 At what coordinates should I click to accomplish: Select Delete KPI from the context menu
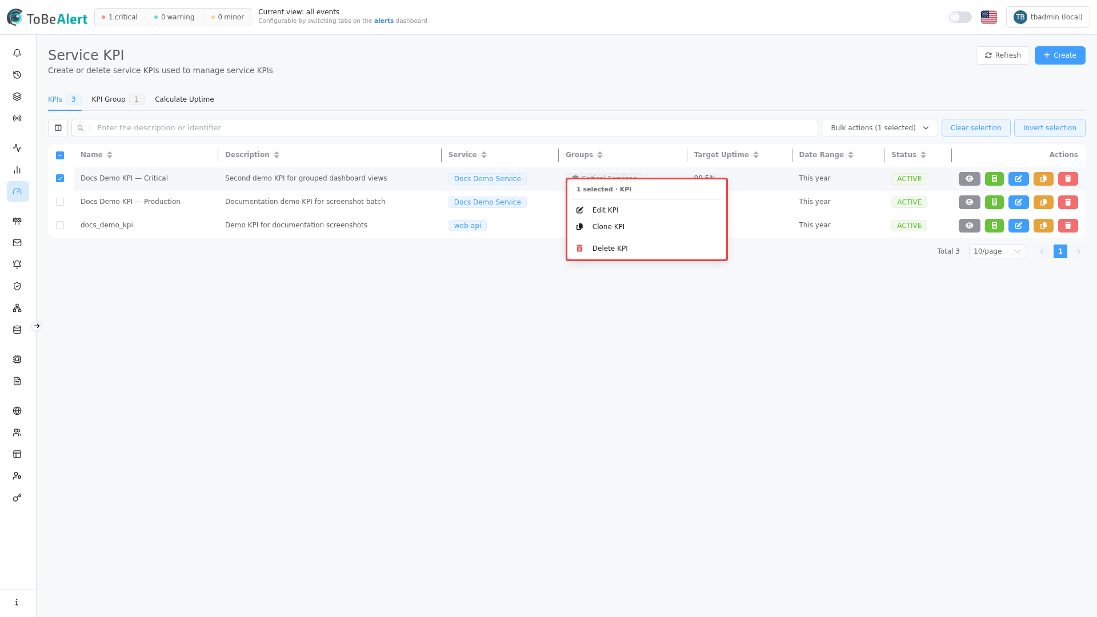click(647, 249)
